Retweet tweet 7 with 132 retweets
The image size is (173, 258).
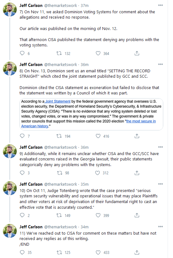click(x=59, y=53)
